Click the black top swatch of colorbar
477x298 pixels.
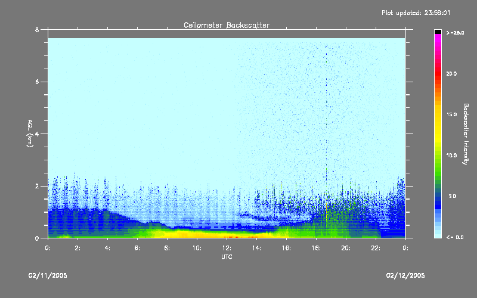tap(438, 32)
